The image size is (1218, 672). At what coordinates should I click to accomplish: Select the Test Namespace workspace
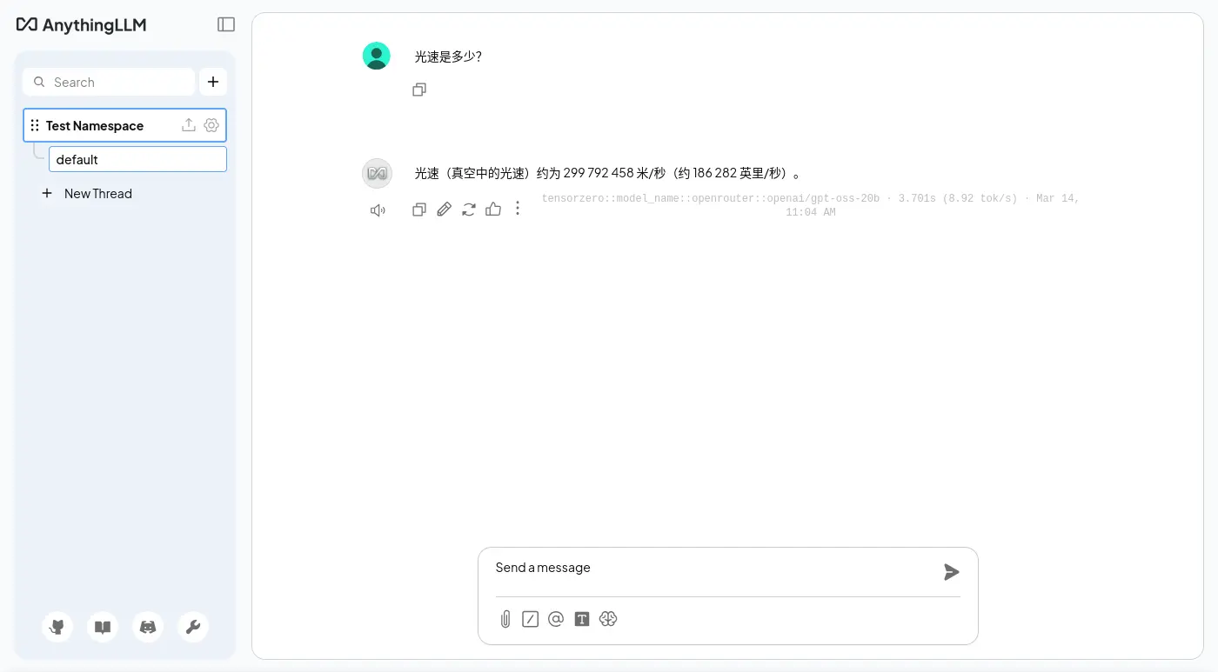click(95, 126)
